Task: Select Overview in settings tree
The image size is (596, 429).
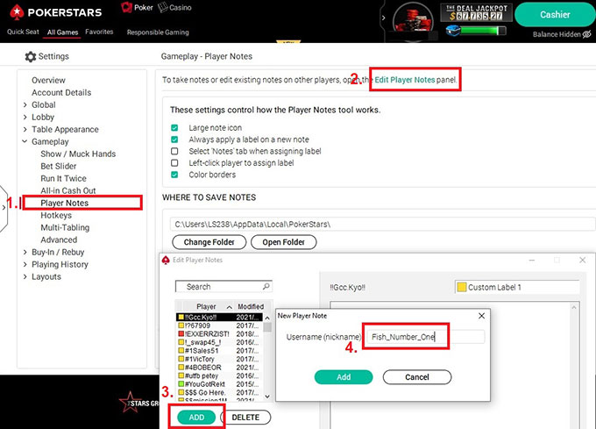Action: click(49, 80)
